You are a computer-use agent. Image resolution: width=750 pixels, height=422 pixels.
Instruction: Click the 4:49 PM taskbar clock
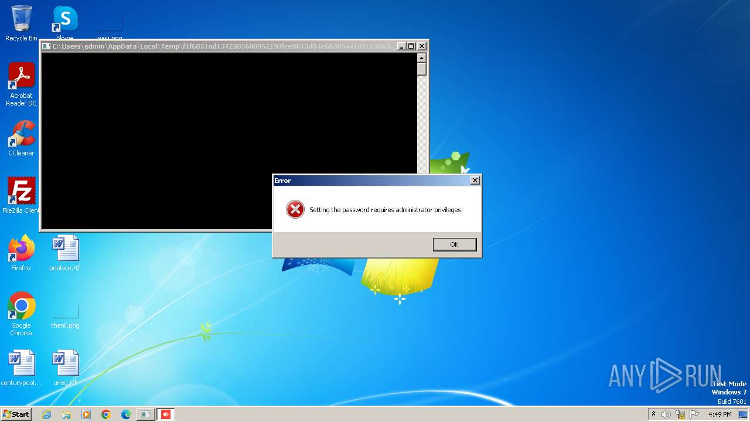click(x=720, y=414)
